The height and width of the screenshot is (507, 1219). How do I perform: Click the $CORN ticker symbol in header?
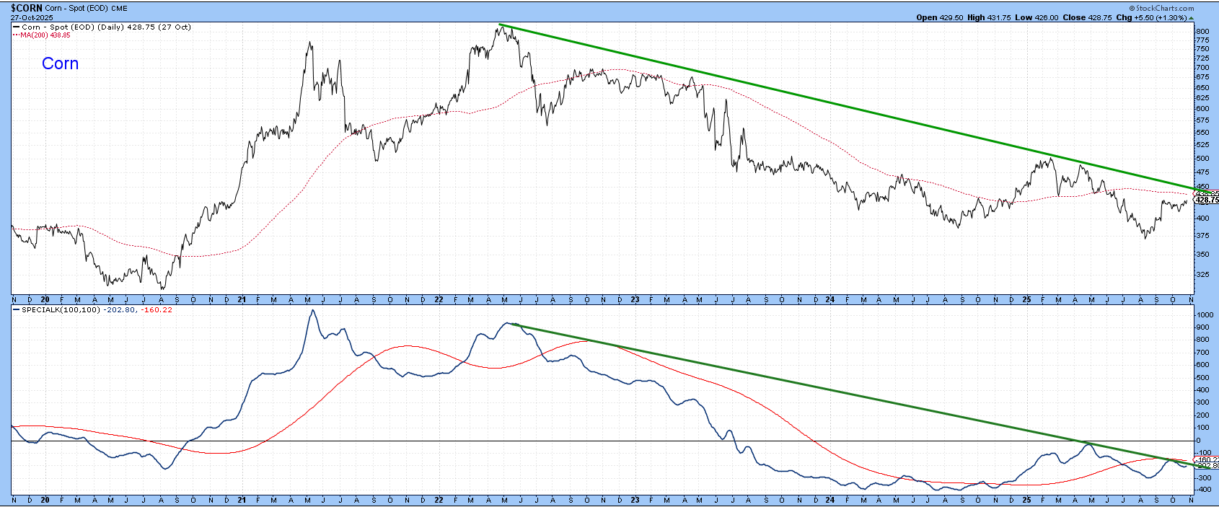click(x=25, y=8)
